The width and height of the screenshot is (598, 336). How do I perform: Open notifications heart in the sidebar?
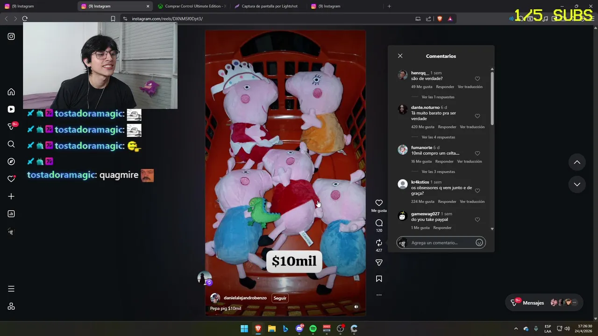click(x=11, y=179)
